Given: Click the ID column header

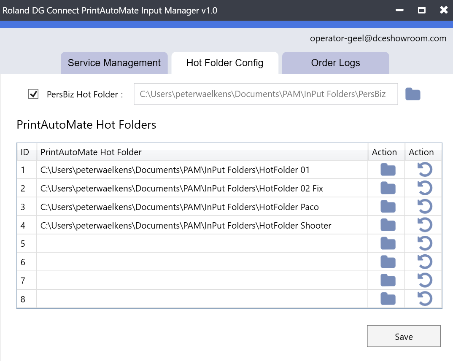Looking at the screenshot, I should point(27,152).
